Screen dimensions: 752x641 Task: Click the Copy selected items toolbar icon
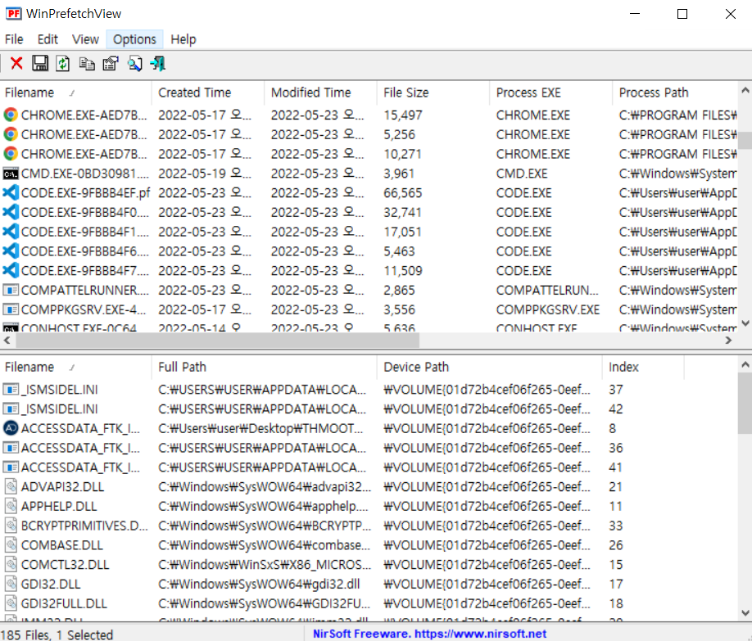coord(87,63)
